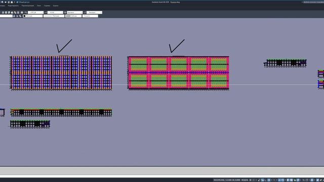Click the black ПоСлою color swatch
The height and width of the screenshot is (182, 324).
pos(25,16)
